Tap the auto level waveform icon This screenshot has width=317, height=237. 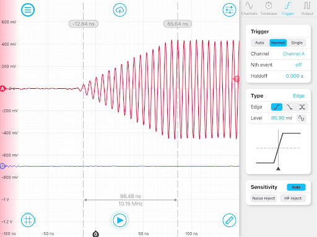[x=301, y=118]
